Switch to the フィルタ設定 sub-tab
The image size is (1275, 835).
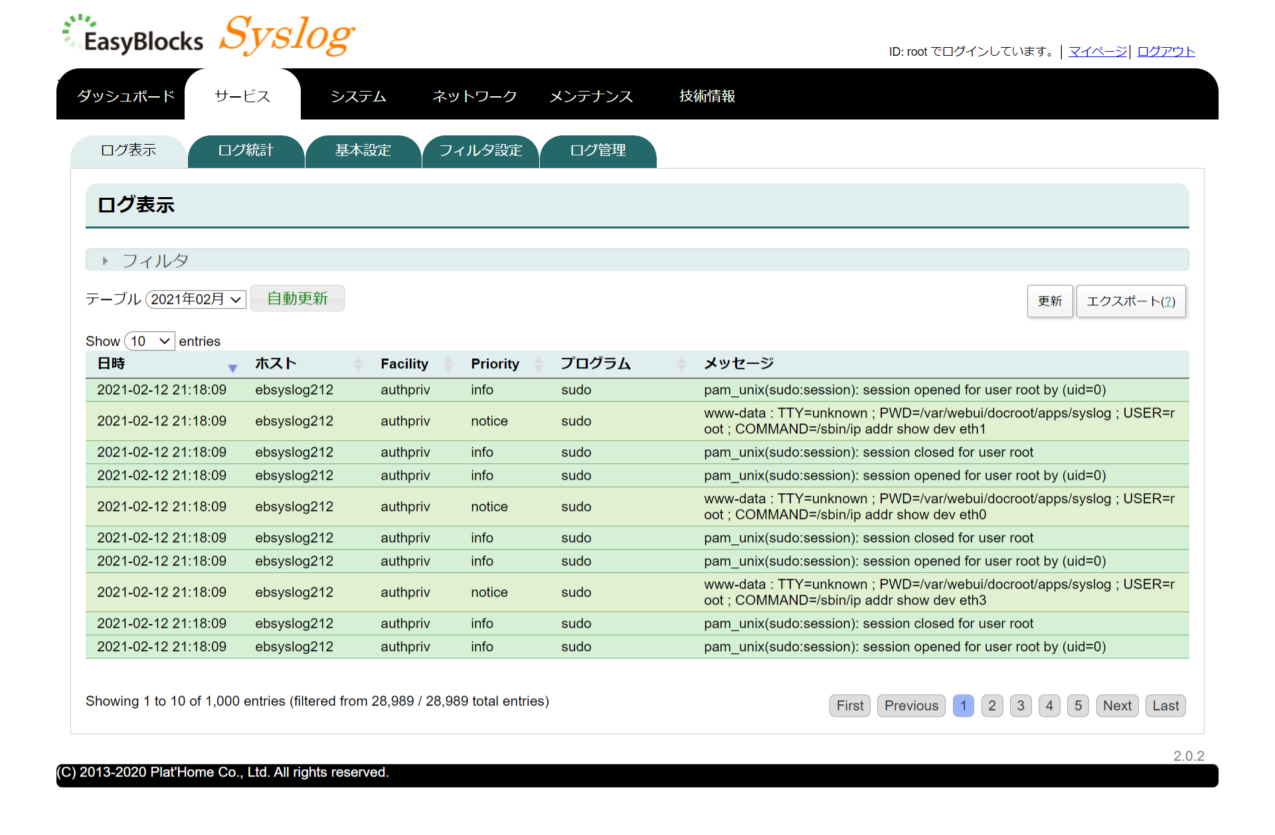click(x=481, y=151)
